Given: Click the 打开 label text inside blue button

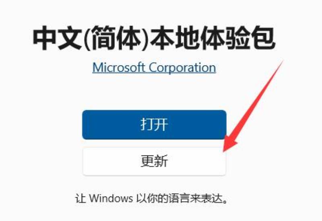Looking at the screenshot, I should pyautogui.click(x=154, y=125).
